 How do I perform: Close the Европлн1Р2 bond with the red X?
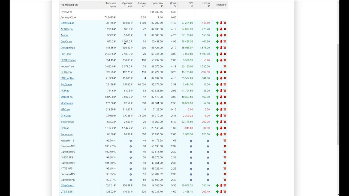[x=225, y=174]
